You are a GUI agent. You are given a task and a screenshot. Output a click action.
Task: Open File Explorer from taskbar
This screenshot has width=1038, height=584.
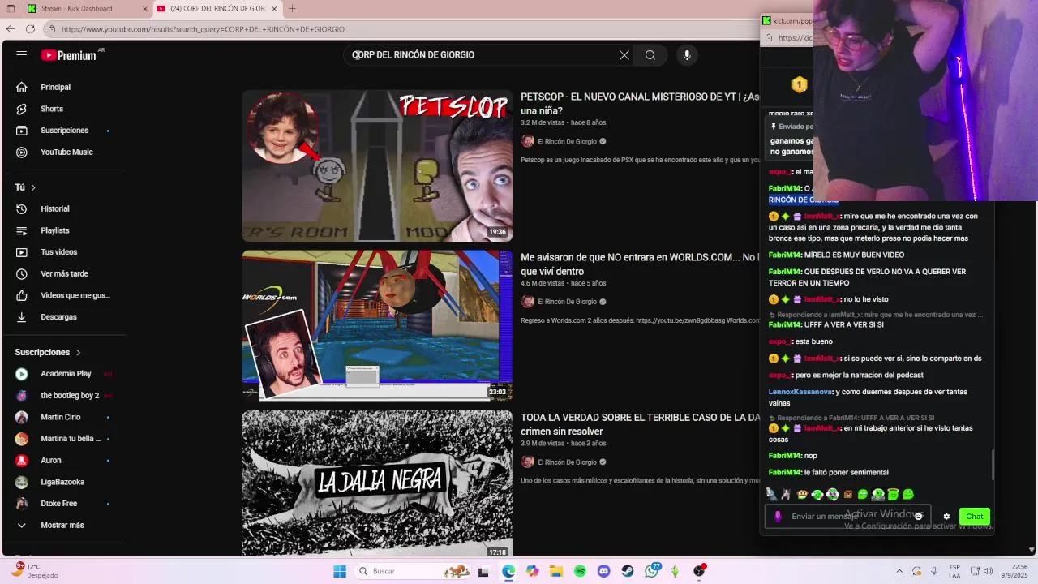556,571
